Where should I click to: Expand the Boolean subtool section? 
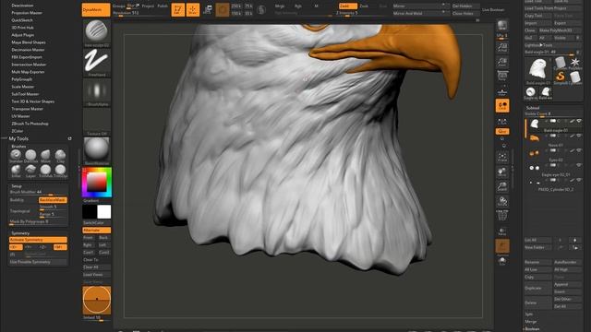tap(532, 329)
